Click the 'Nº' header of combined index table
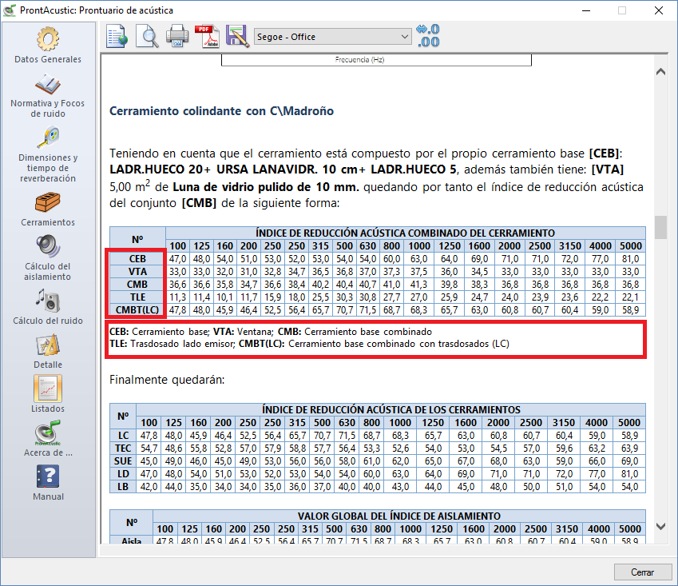 point(137,239)
